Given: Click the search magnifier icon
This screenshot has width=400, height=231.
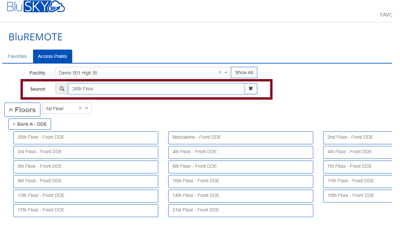Looking at the screenshot, I should click(x=62, y=89).
